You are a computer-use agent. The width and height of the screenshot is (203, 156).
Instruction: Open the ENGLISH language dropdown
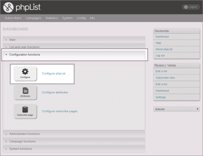pos(177,109)
